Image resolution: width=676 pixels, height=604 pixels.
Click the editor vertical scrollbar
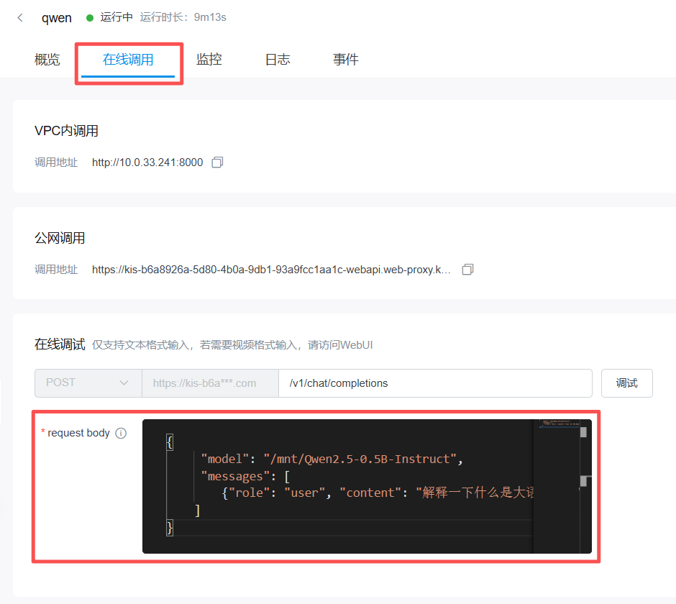(585, 486)
